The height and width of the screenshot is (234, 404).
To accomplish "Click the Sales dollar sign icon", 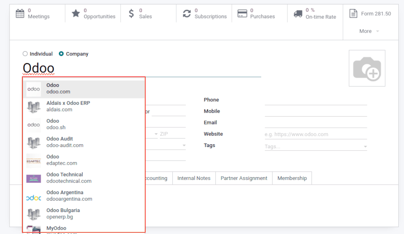I will pos(131,13).
